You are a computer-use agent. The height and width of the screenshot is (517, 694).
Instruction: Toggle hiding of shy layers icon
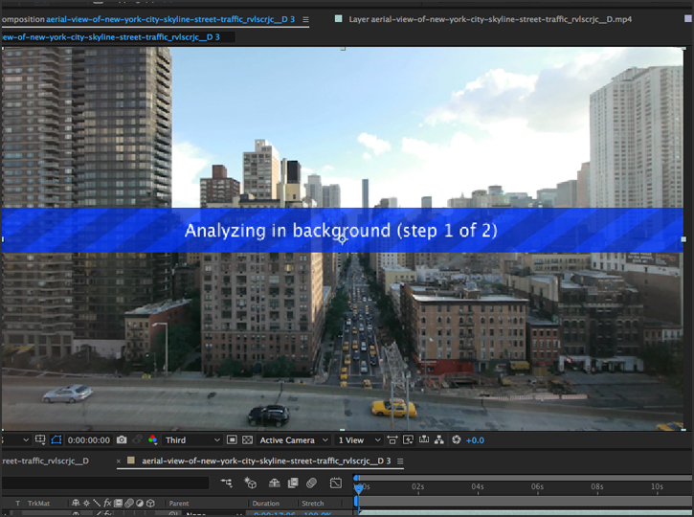coord(274,483)
